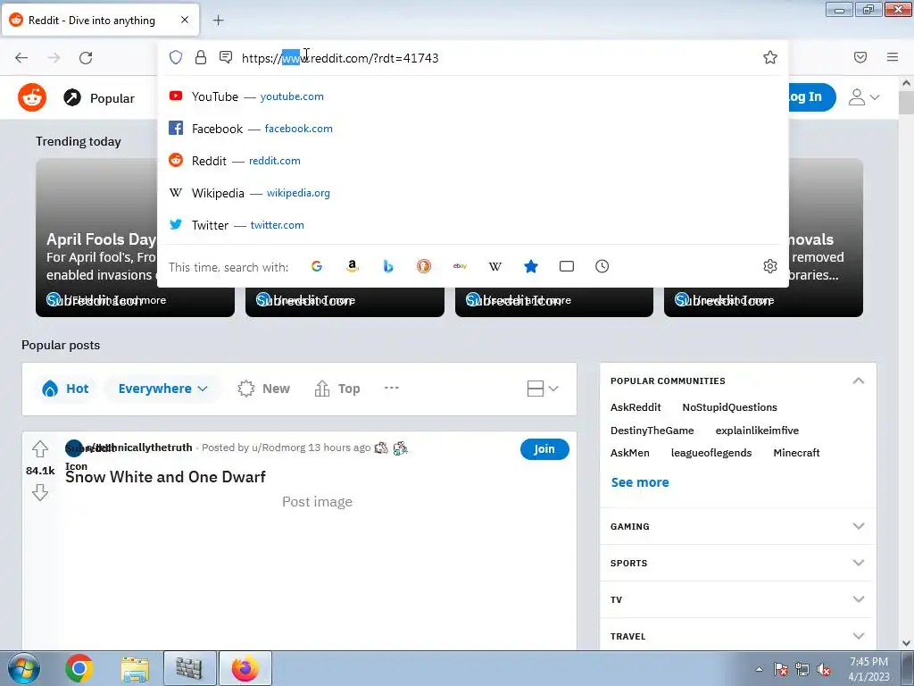Search this time with Amazon
This screenshot has height=686, width=914.
(352, 266)
